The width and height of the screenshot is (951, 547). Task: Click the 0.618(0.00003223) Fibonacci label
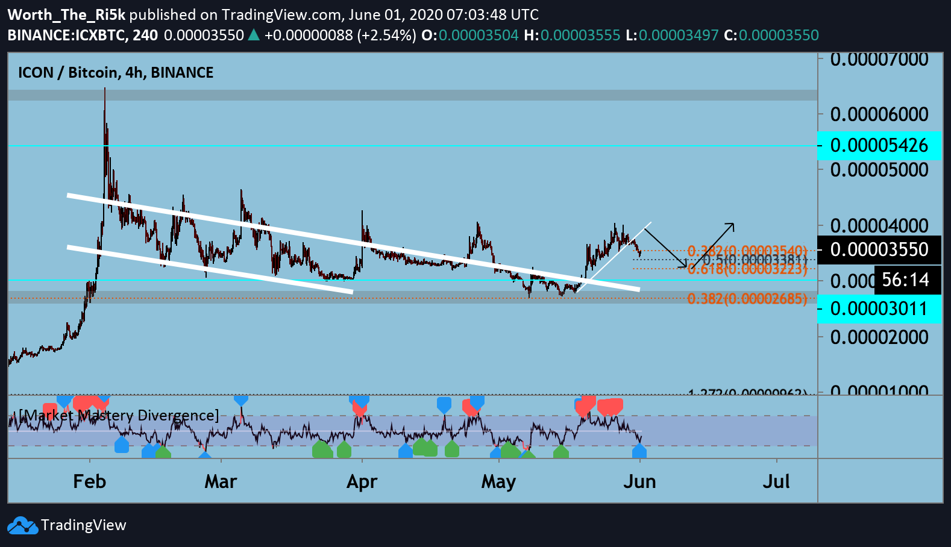tap(747, 269)
